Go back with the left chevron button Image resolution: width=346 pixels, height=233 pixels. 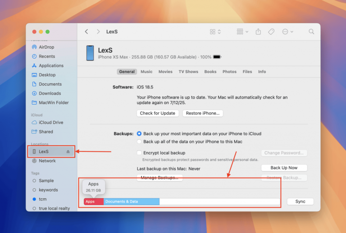(86, 32)
